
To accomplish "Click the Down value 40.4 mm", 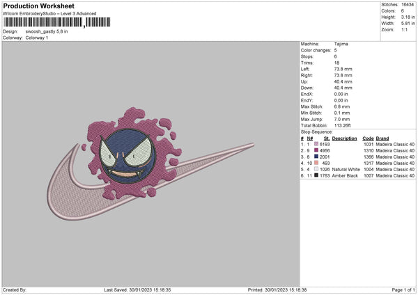I will (x=343, y=88).
